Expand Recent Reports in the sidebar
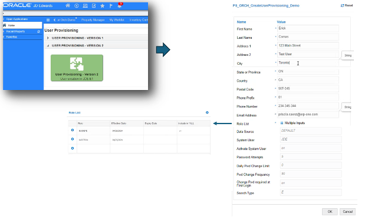This screenshot has height=220, width=368. click(15, 31)
